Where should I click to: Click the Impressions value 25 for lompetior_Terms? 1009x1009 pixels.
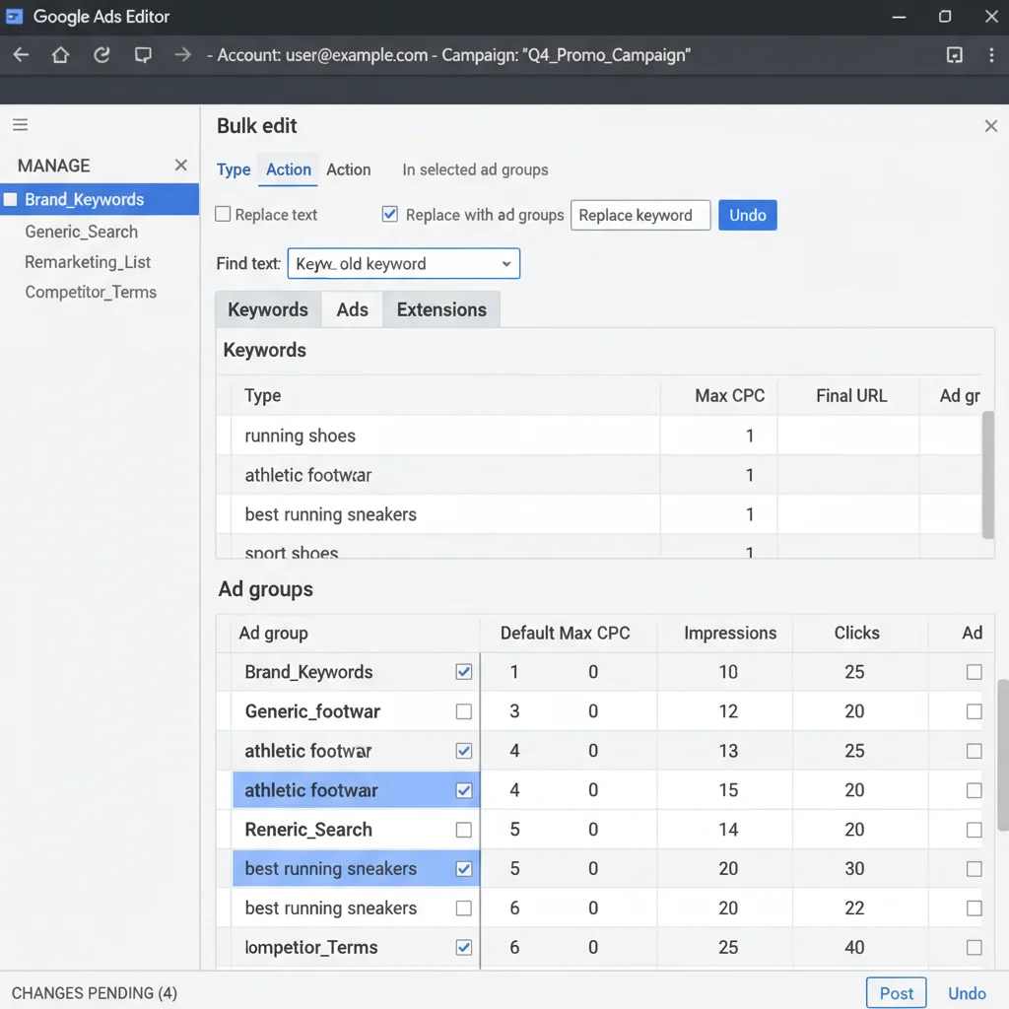(728, 947)
